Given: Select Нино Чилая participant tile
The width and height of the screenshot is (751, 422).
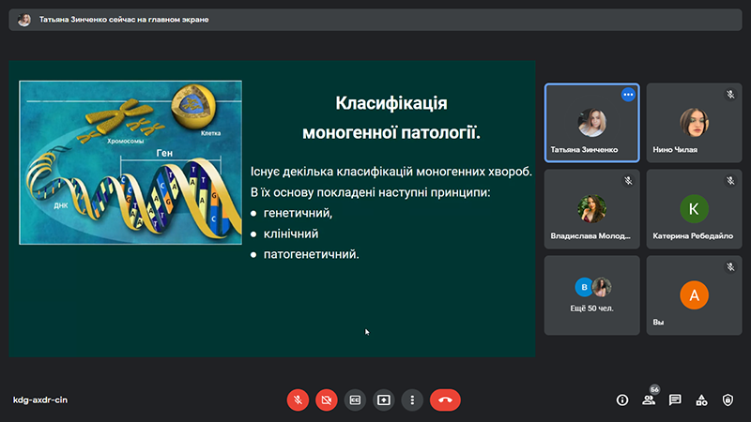Looking at the screenshot, I should (694, 123).
